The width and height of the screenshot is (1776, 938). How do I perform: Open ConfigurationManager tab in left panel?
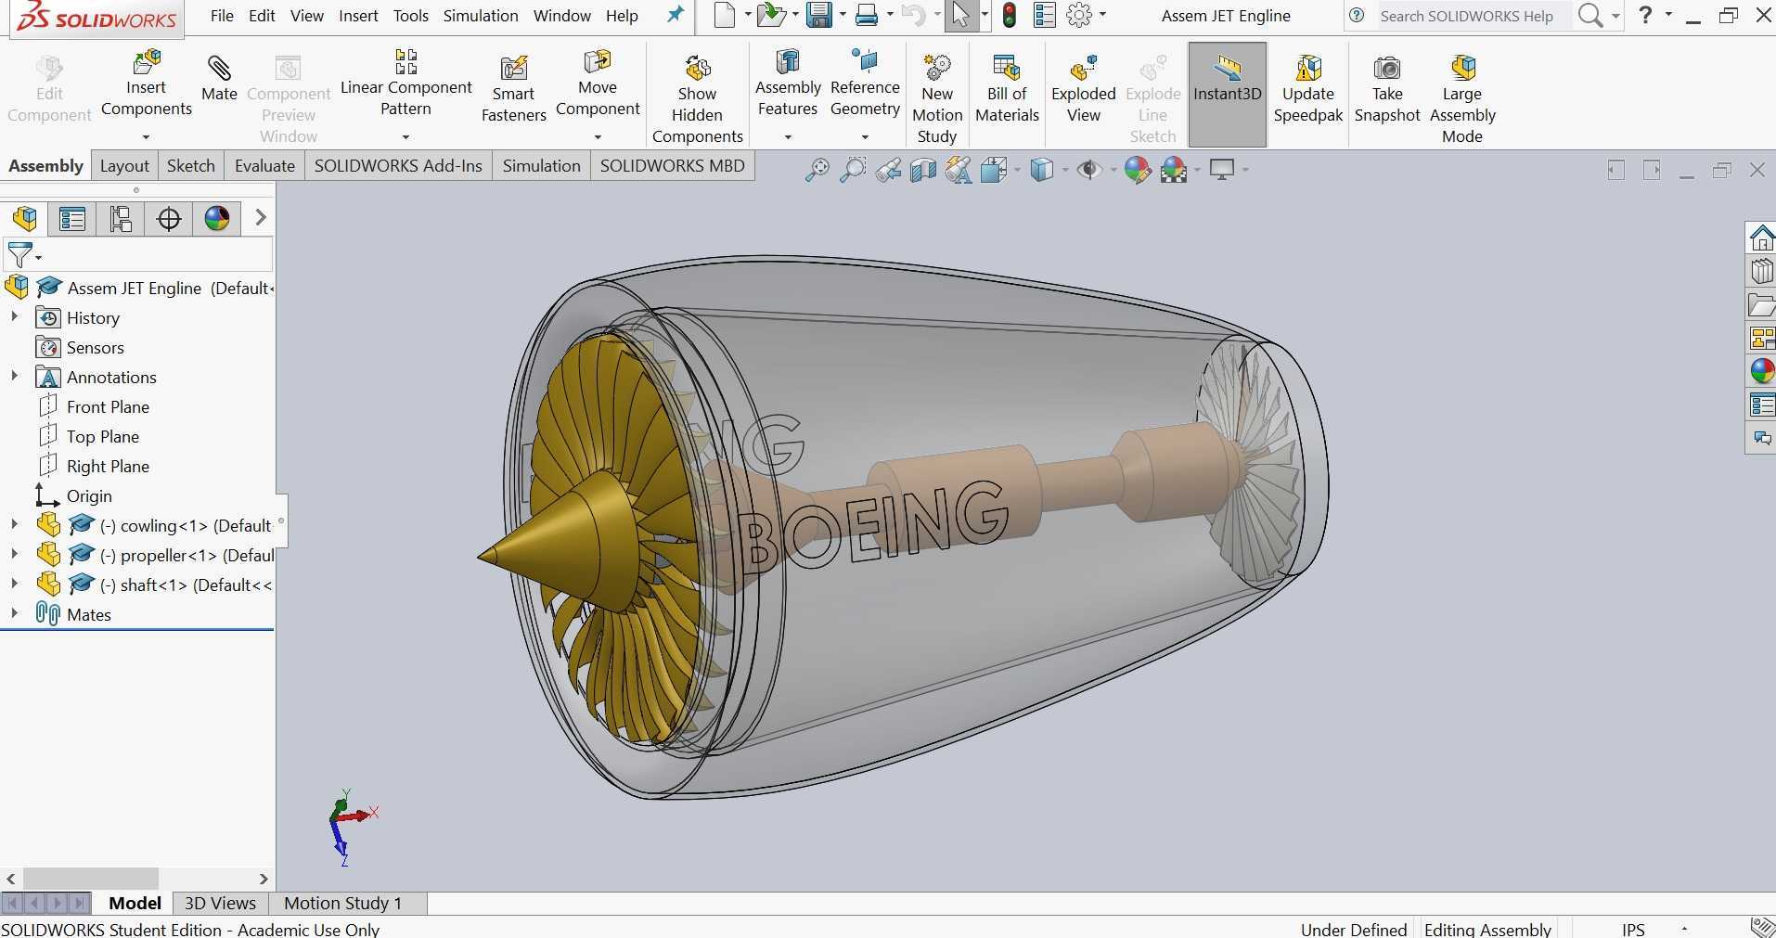coord(121,218)
